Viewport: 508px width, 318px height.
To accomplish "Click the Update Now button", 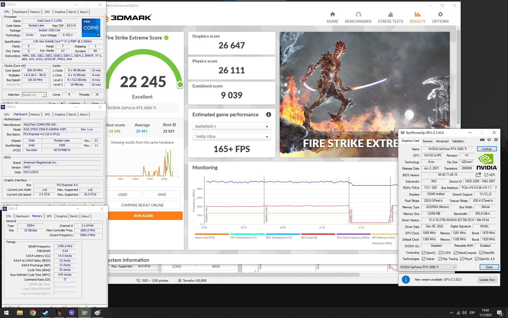I will point(487,280).
